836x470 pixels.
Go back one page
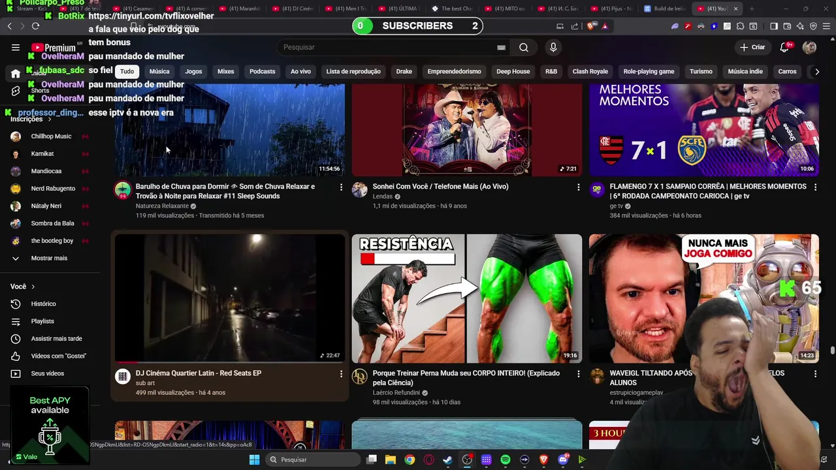[9, 26]
